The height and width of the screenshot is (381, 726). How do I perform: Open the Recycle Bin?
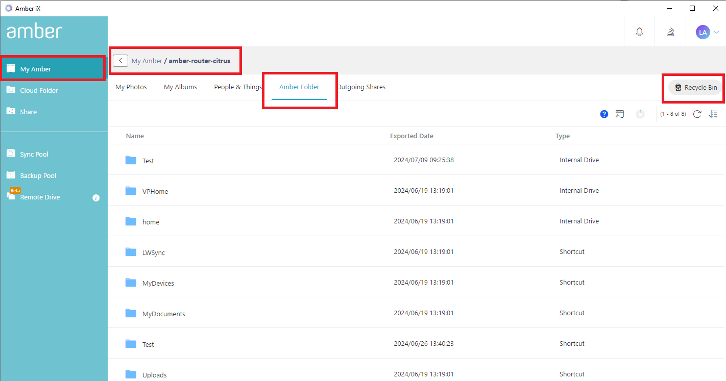pyautogui.click(x=695, y=88)
